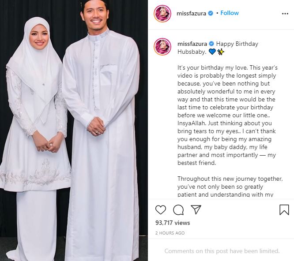Click the Happy Birthday Hubsbaby caption text

tap(218, 48)
